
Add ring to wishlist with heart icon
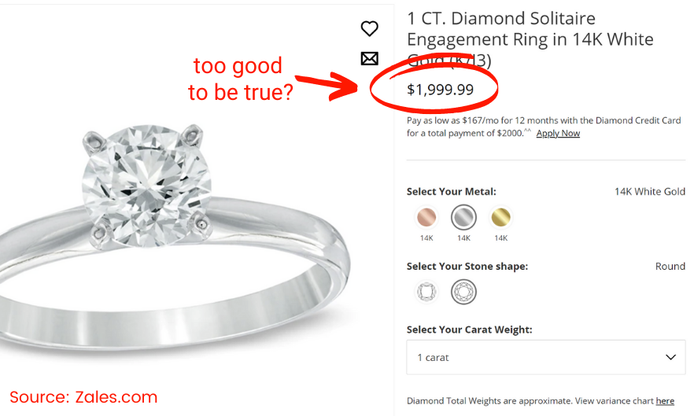[x=369, y=29]
